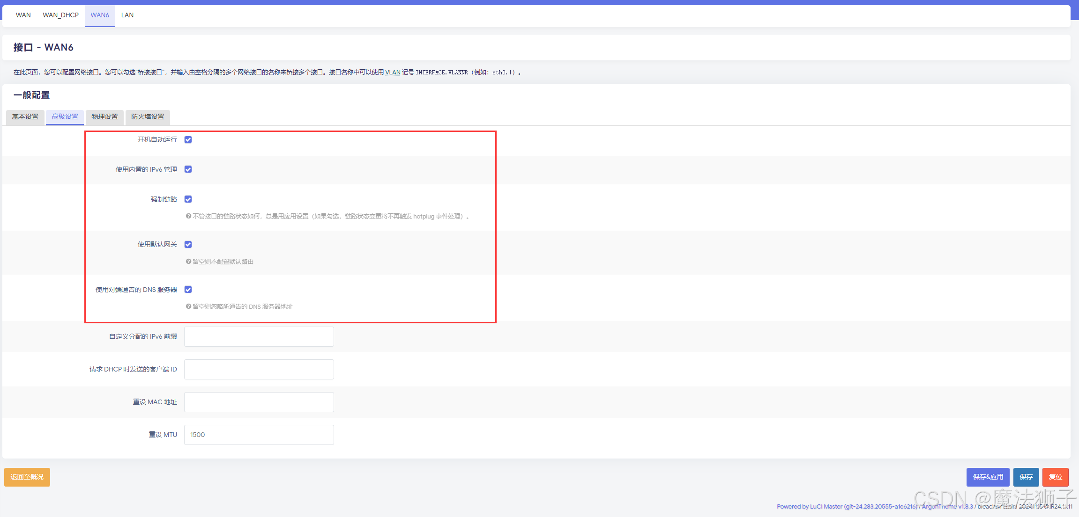Open the 基本设置 tab

click(x=25, y=117)
